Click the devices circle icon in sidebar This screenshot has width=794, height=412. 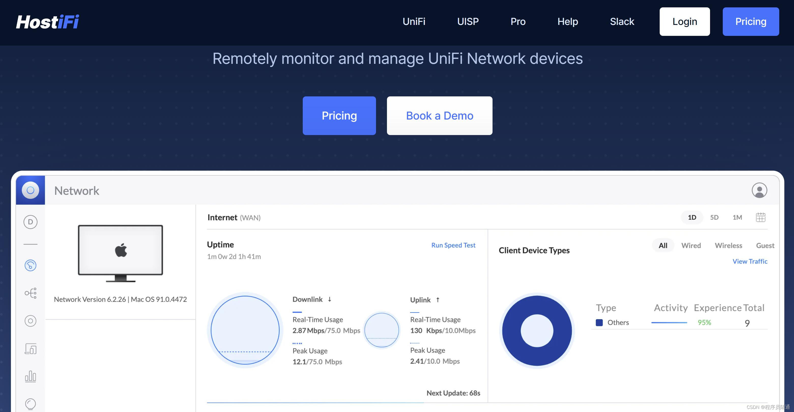point(30,321)
